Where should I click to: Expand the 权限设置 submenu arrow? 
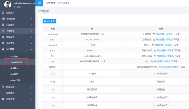tap(31, 99)
